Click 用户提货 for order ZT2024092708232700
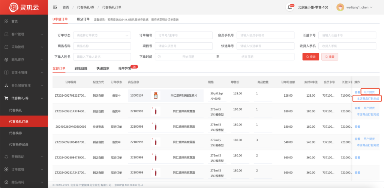The width and height of the screenshot is (384, 188). (369, 93)
